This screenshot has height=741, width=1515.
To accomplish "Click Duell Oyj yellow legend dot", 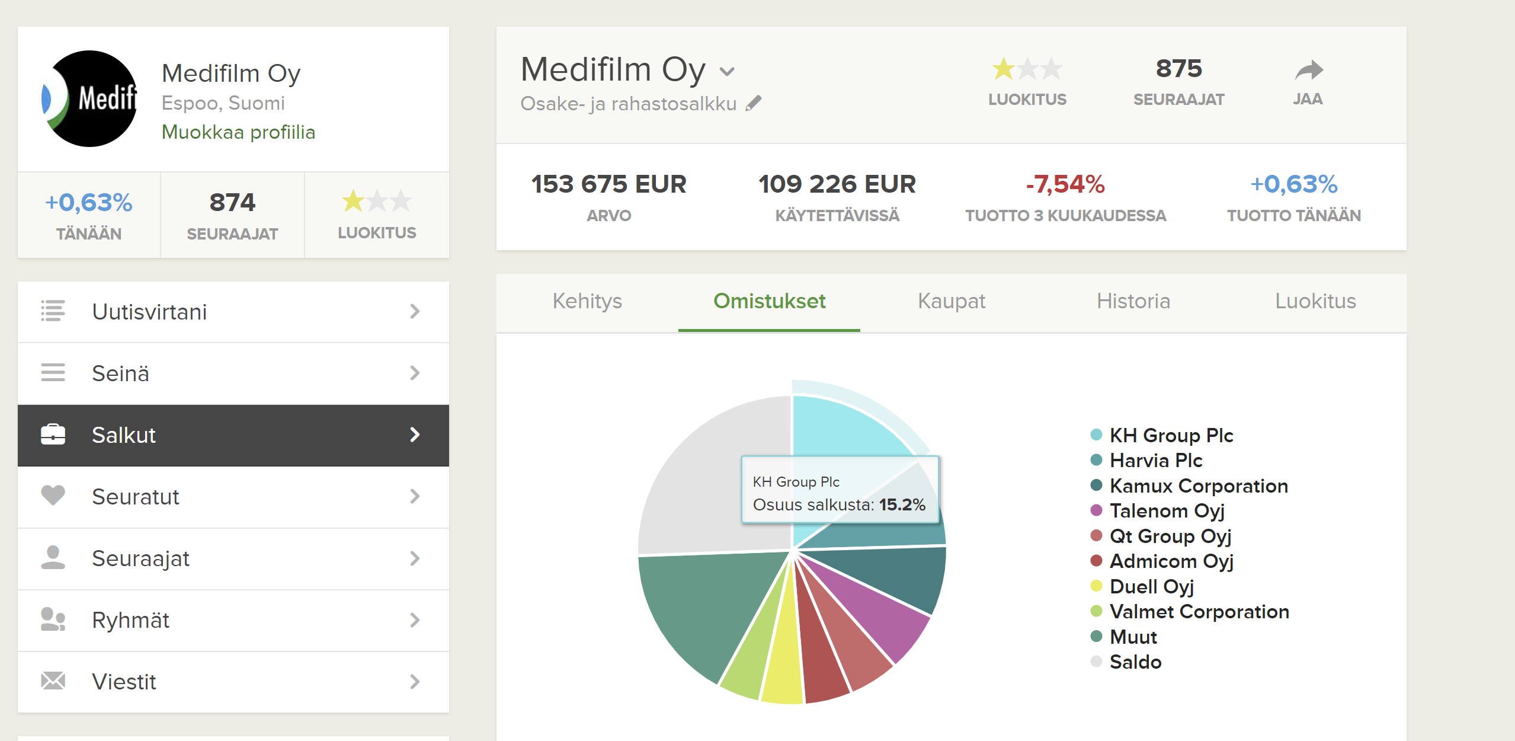I will pyautogui.click(x=1096, y=586).
